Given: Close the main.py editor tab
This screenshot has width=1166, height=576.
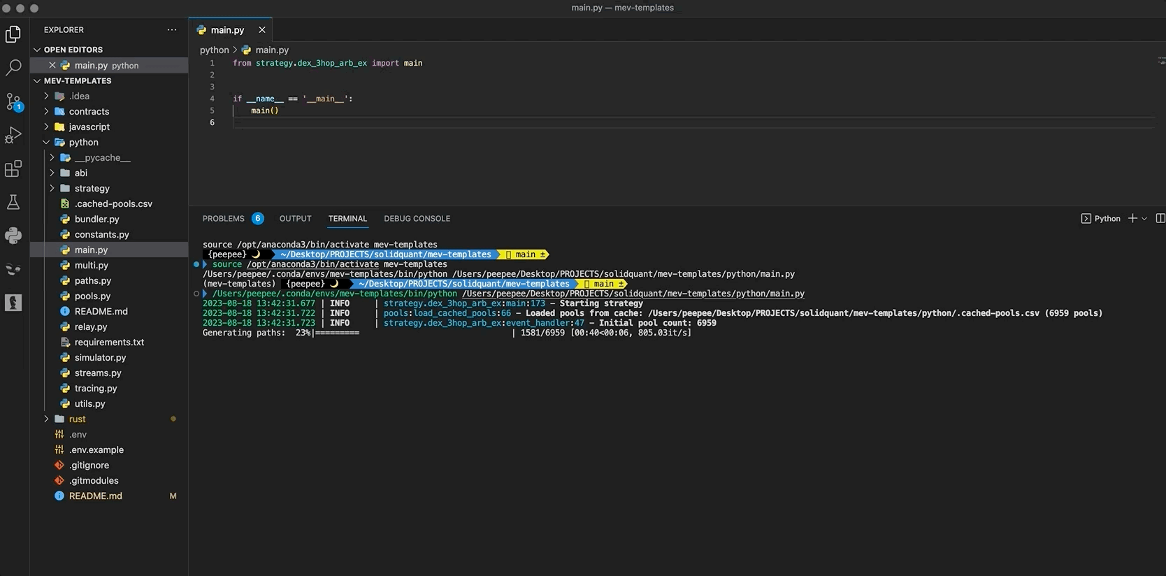Looking at the screenshot, I should click(262, 30).
